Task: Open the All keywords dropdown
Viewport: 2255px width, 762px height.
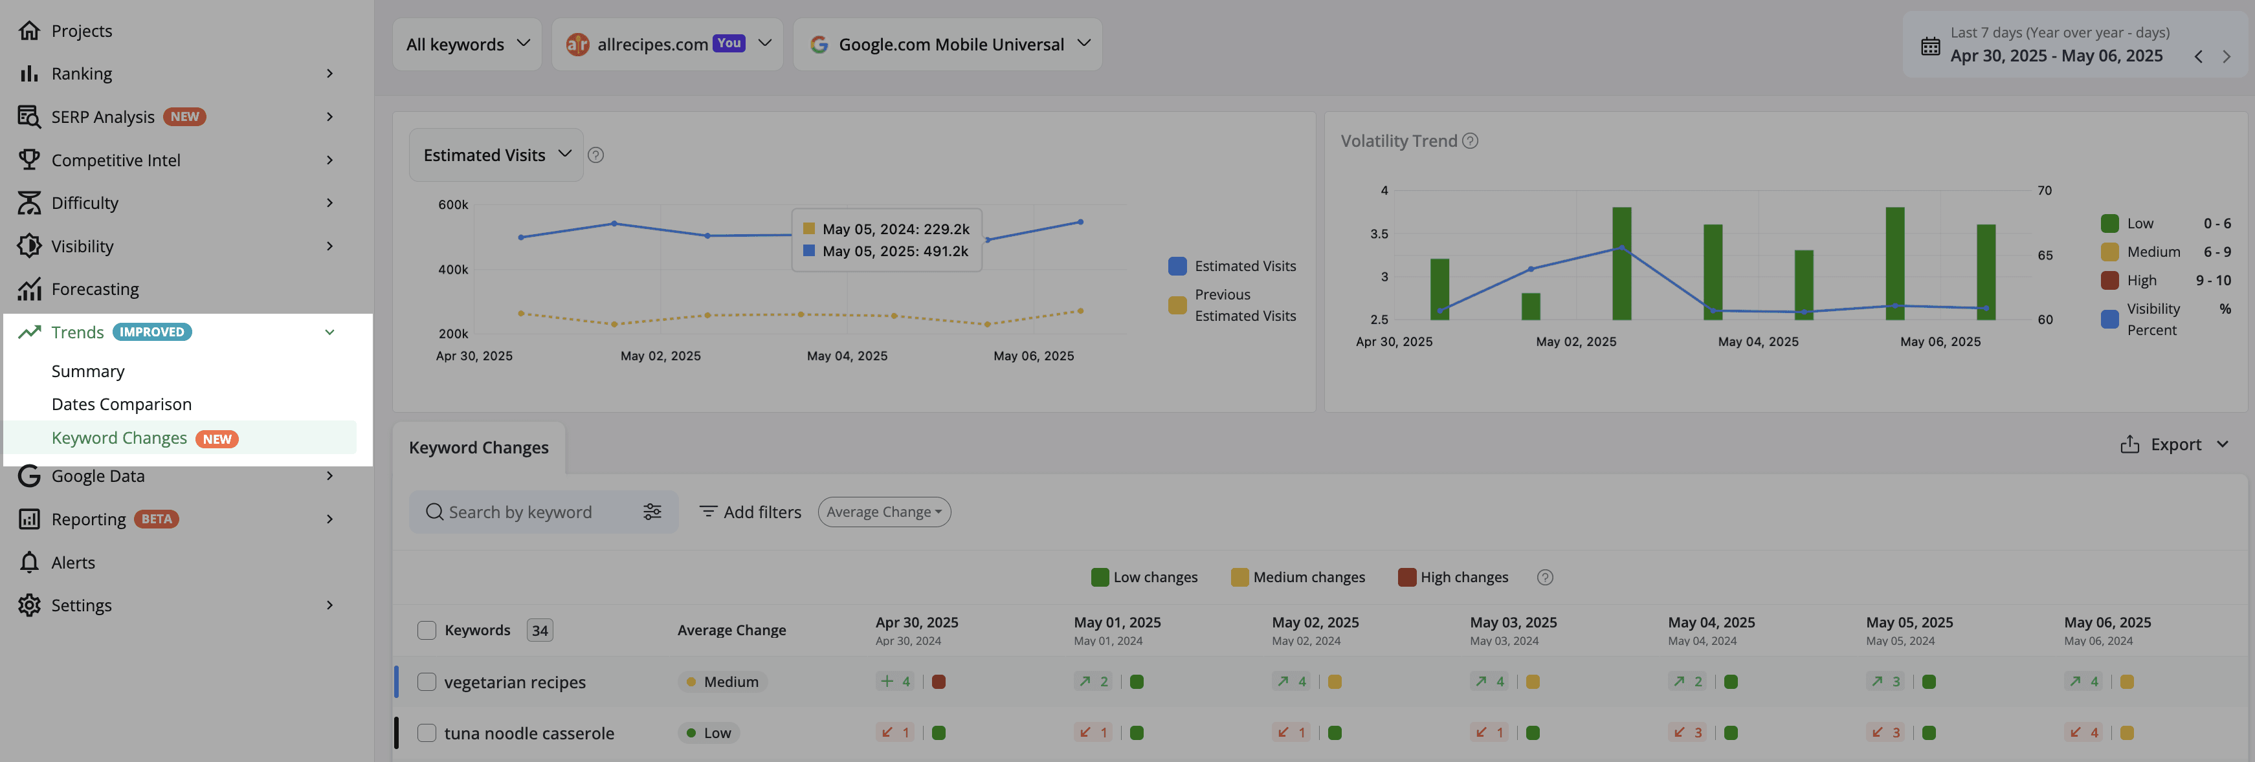Action: 467,45
